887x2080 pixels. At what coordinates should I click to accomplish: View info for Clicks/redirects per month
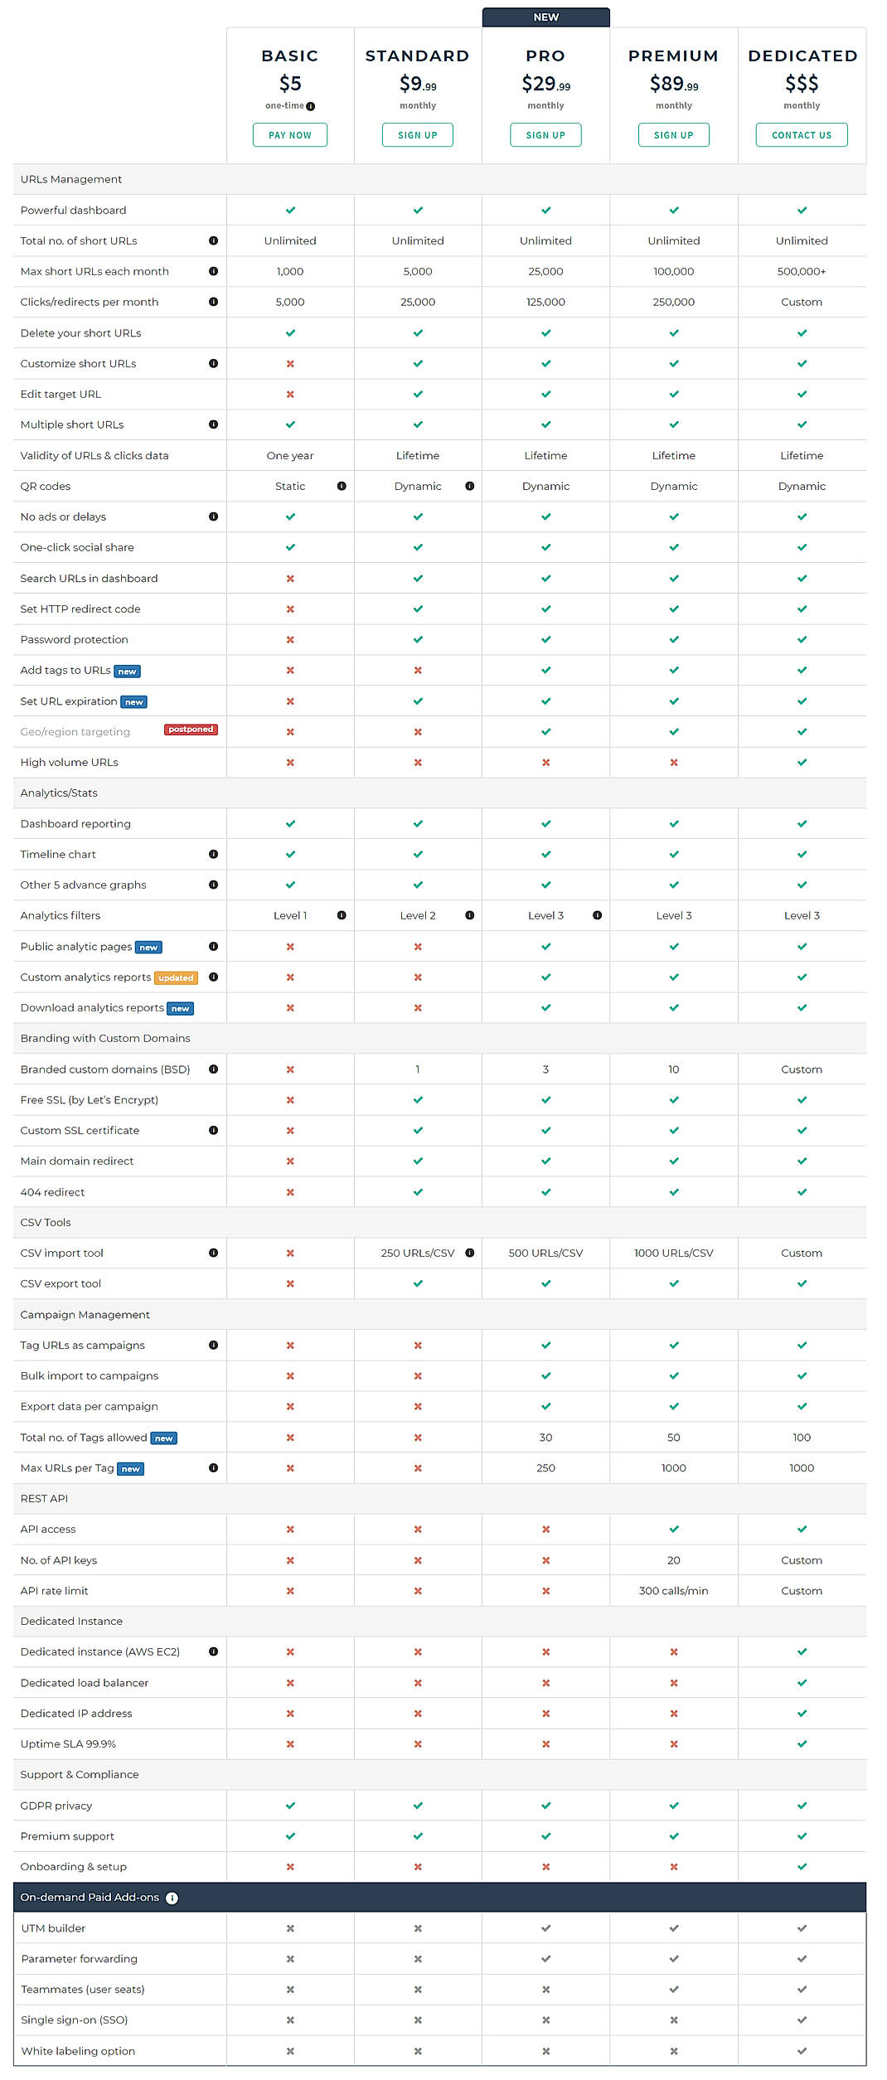point(214,302)
